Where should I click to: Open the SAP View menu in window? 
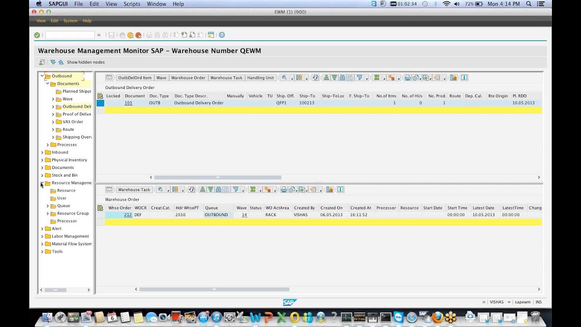tap(41, 21)
